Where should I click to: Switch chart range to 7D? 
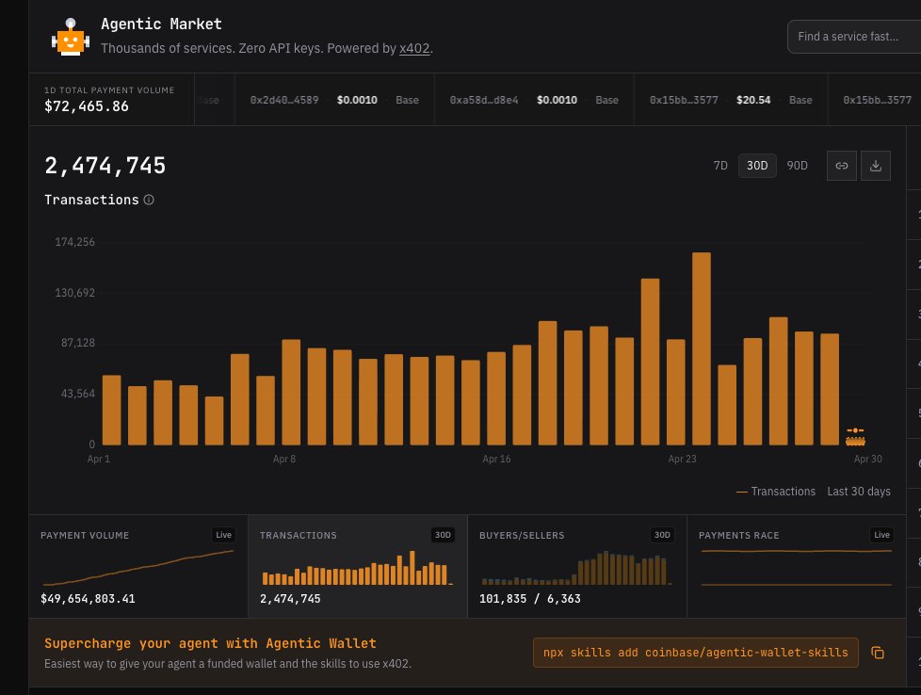point(720,166)
